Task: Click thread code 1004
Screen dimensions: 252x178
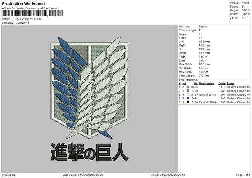Action: (222, 94)
